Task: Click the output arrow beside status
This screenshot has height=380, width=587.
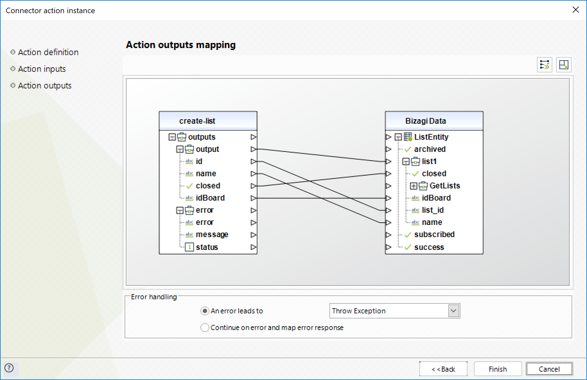Action: tap(253, 247)
